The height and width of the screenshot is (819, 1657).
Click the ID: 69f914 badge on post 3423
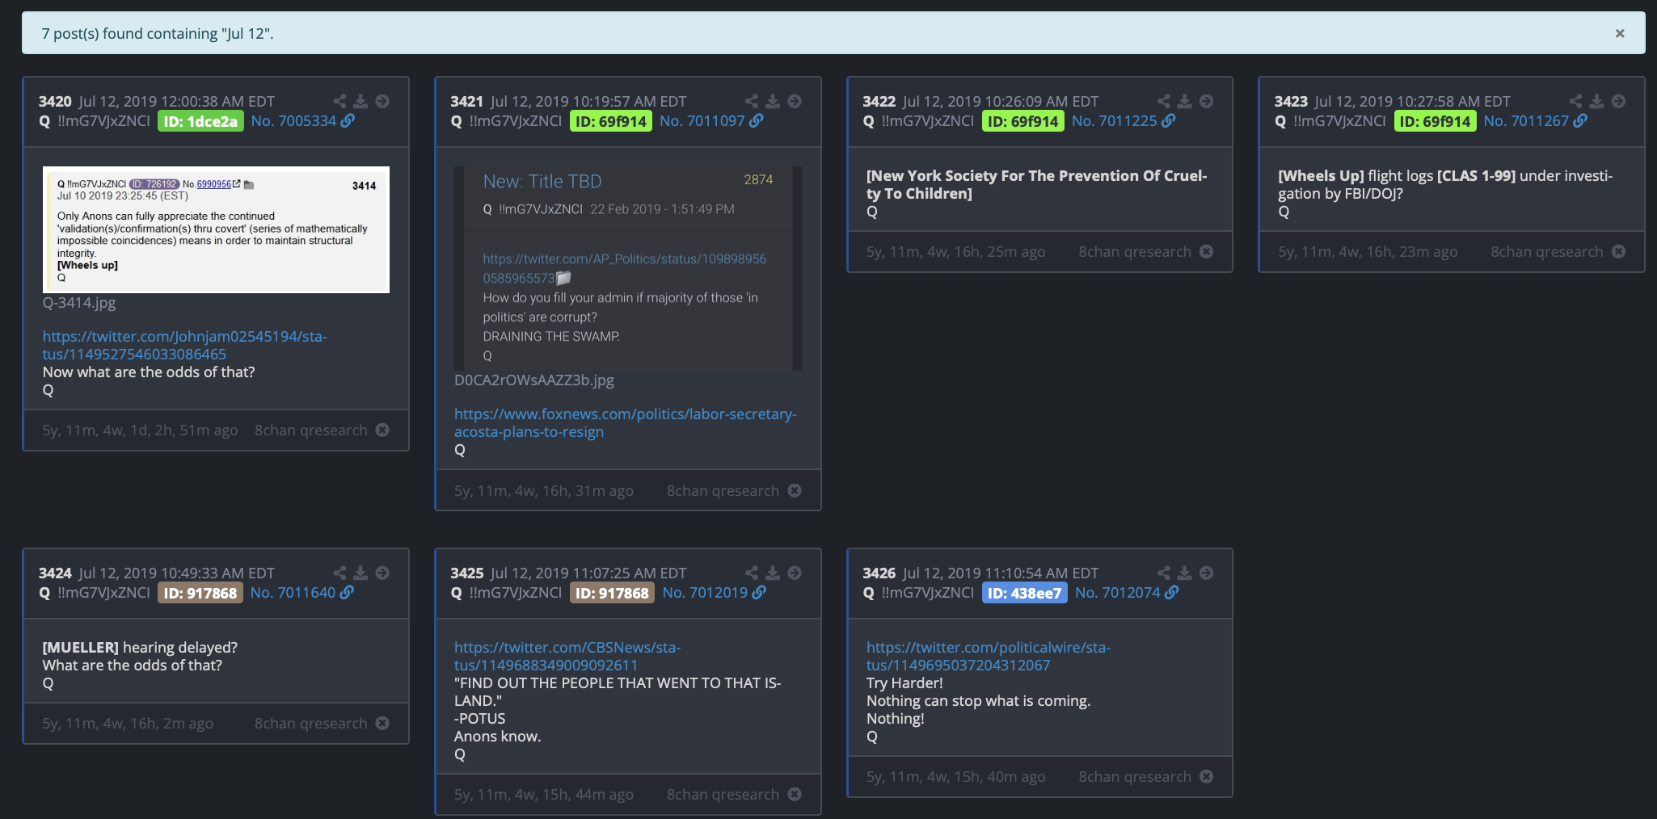(1435, 121)
